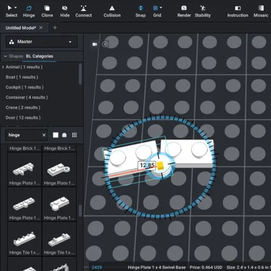
Task: Toggle Snap mode
Action: pyautogui.click(x=140, y=11)
